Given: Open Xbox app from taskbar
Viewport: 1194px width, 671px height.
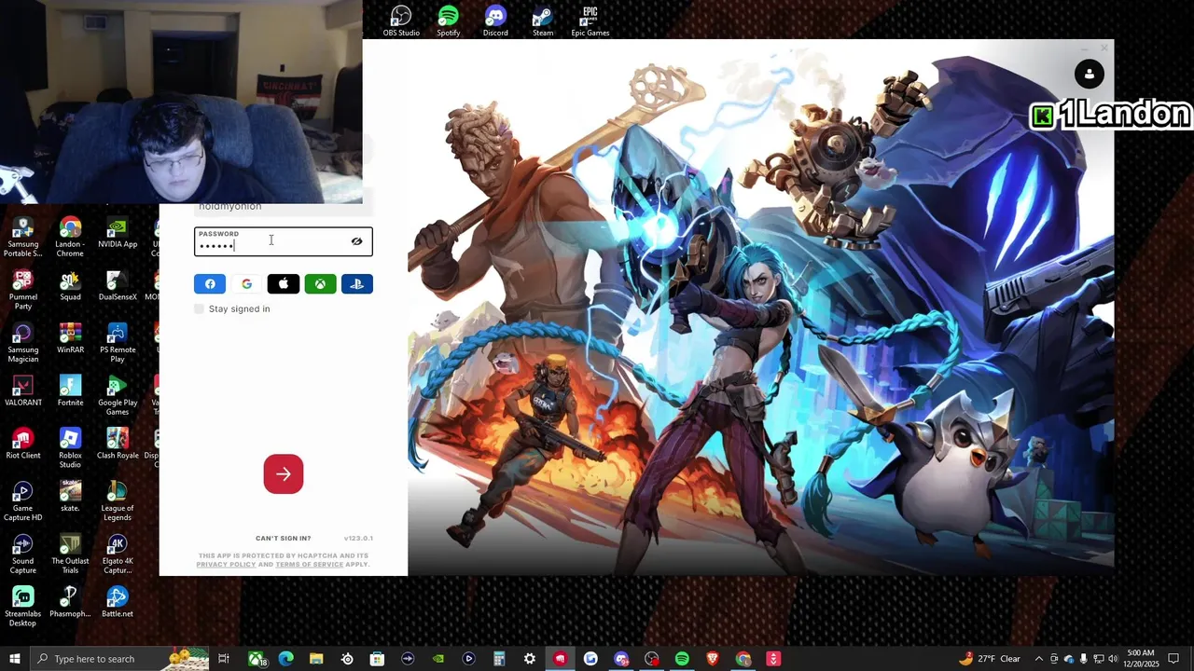Looking at the screenshot, I should [x=256, y=659].
